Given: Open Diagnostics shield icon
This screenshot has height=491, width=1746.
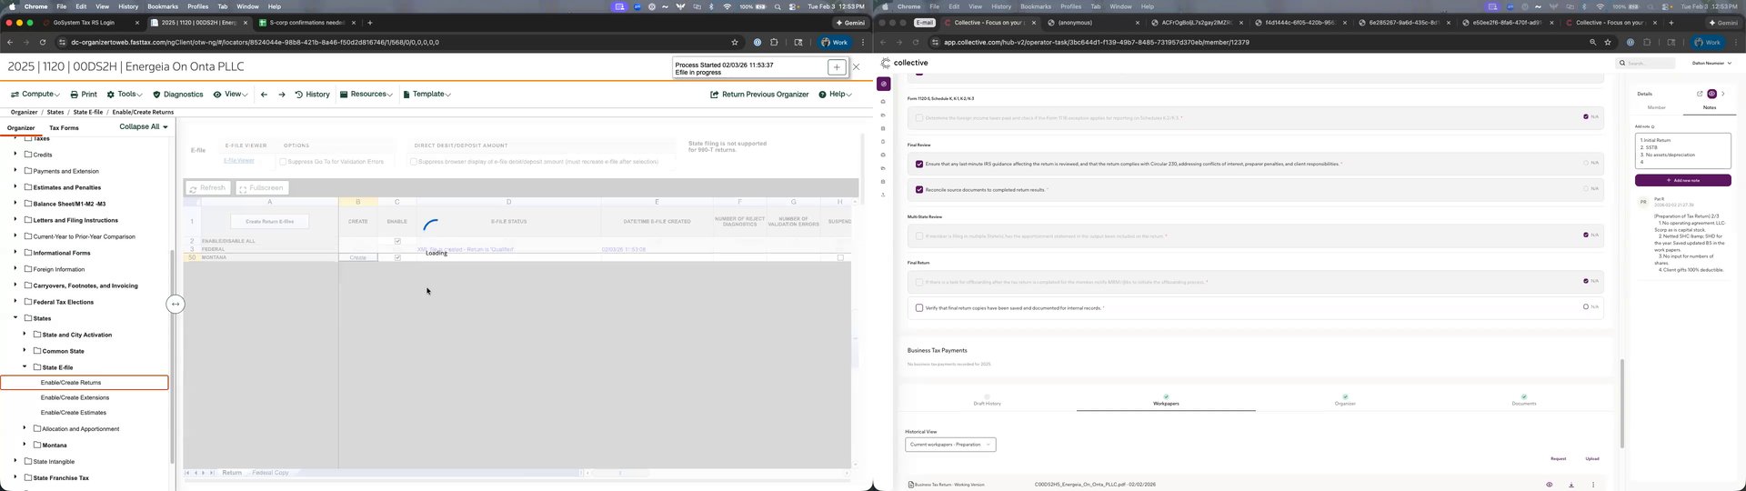Looking at the screenshot, I should pyautogui.click(x=178, y=94).
